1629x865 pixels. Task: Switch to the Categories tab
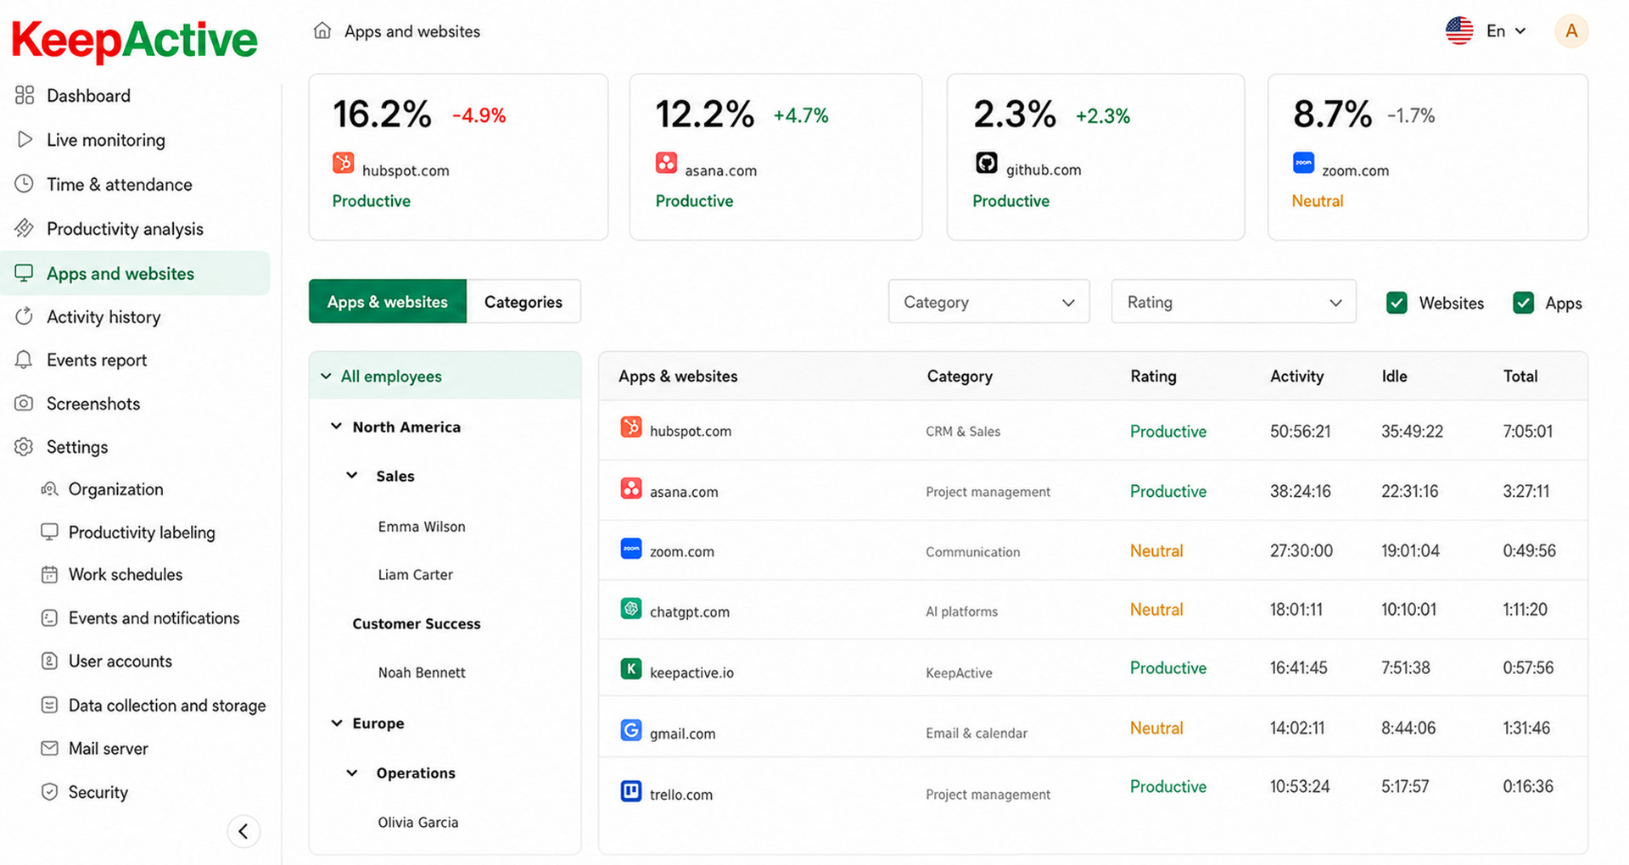[523, 302]
